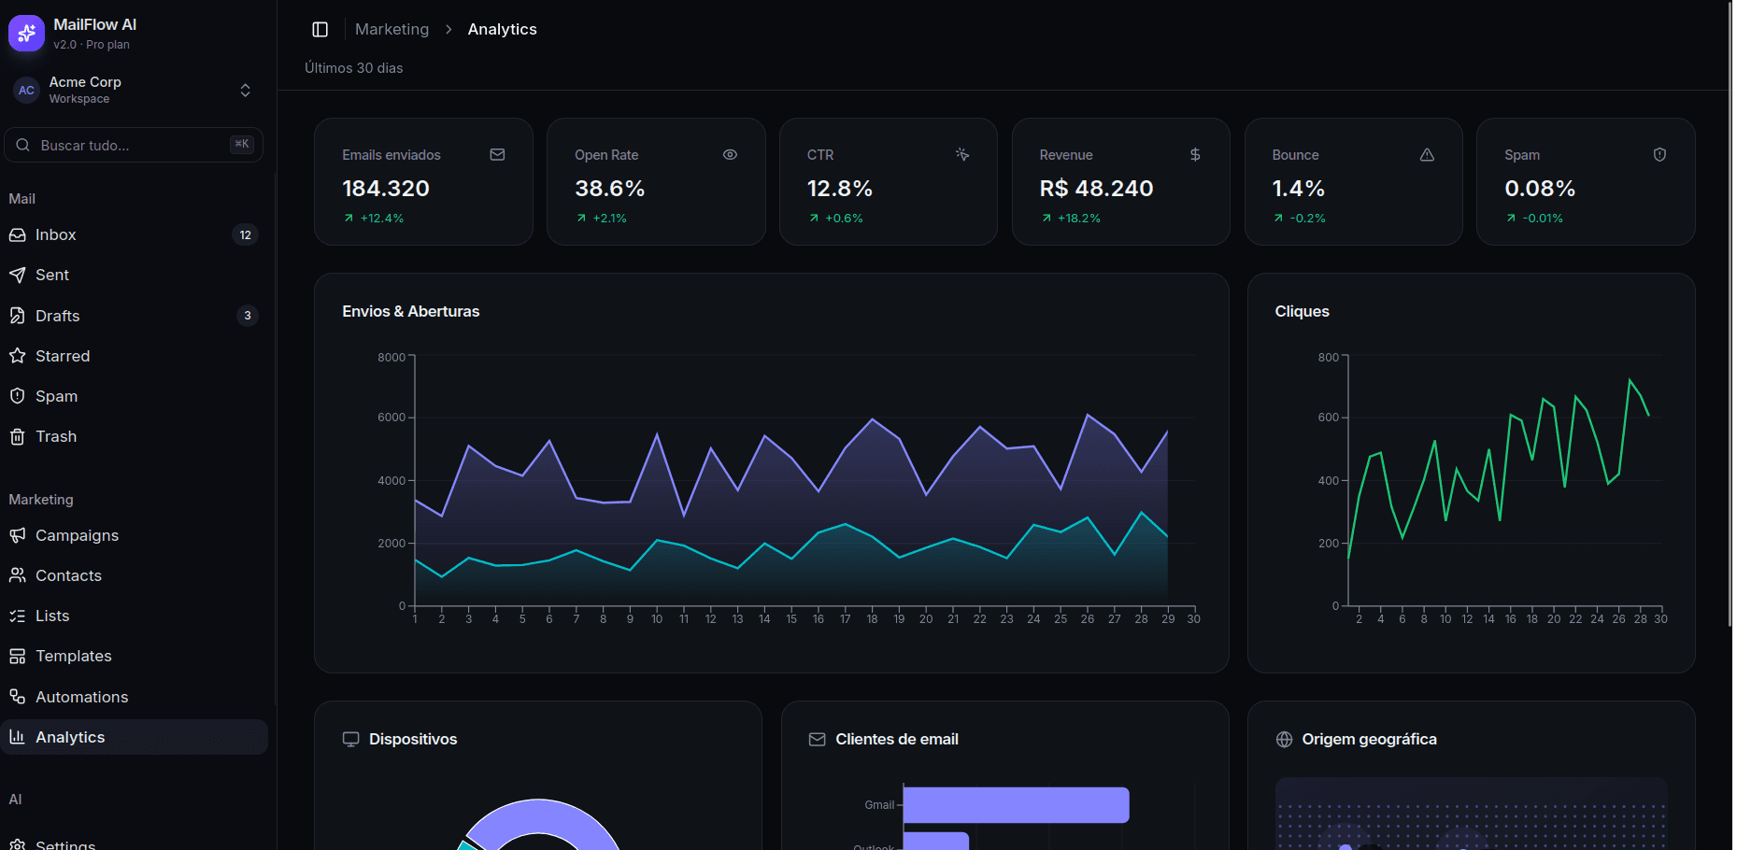Click the monitor icon beside Dispositivos
This screenshot has height=850, width=1737.
(x=351, y=740)
